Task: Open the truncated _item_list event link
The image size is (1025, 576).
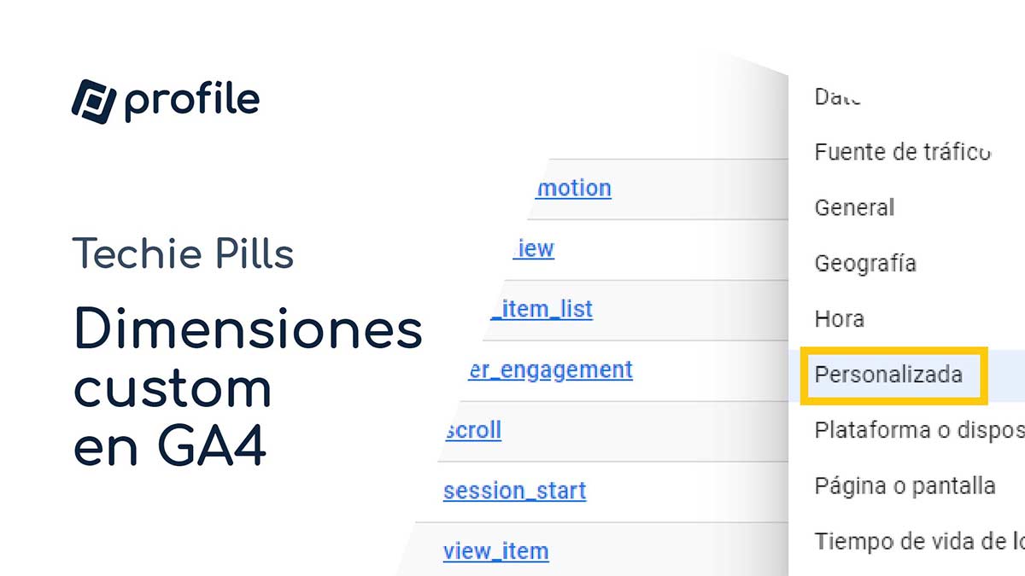Action: [x=542, y=309]
